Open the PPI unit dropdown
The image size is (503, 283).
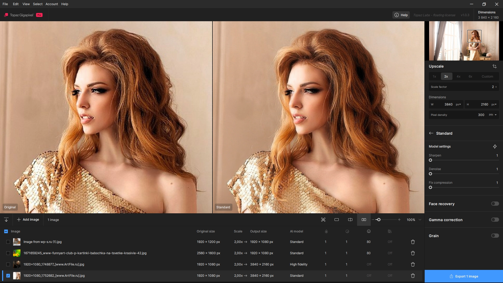tap(493, 115)
